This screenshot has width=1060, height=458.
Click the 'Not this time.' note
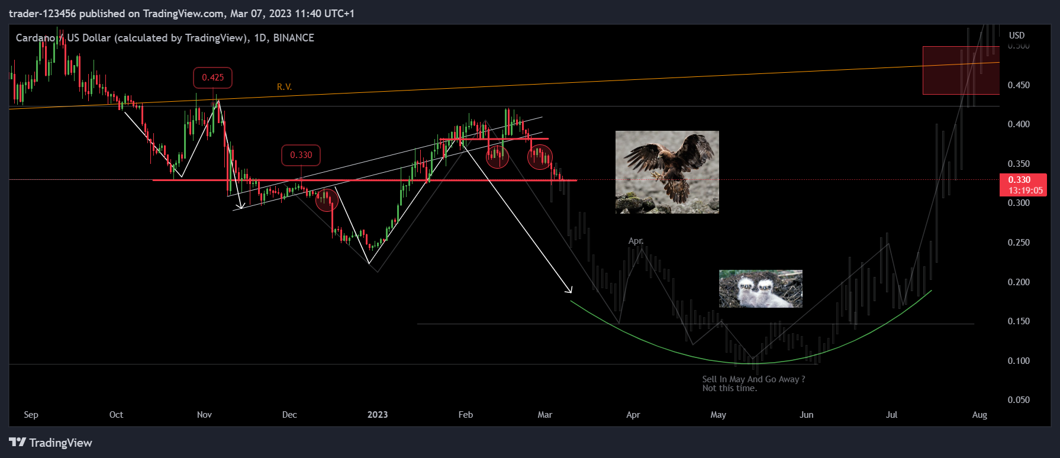tap(729, 388)
